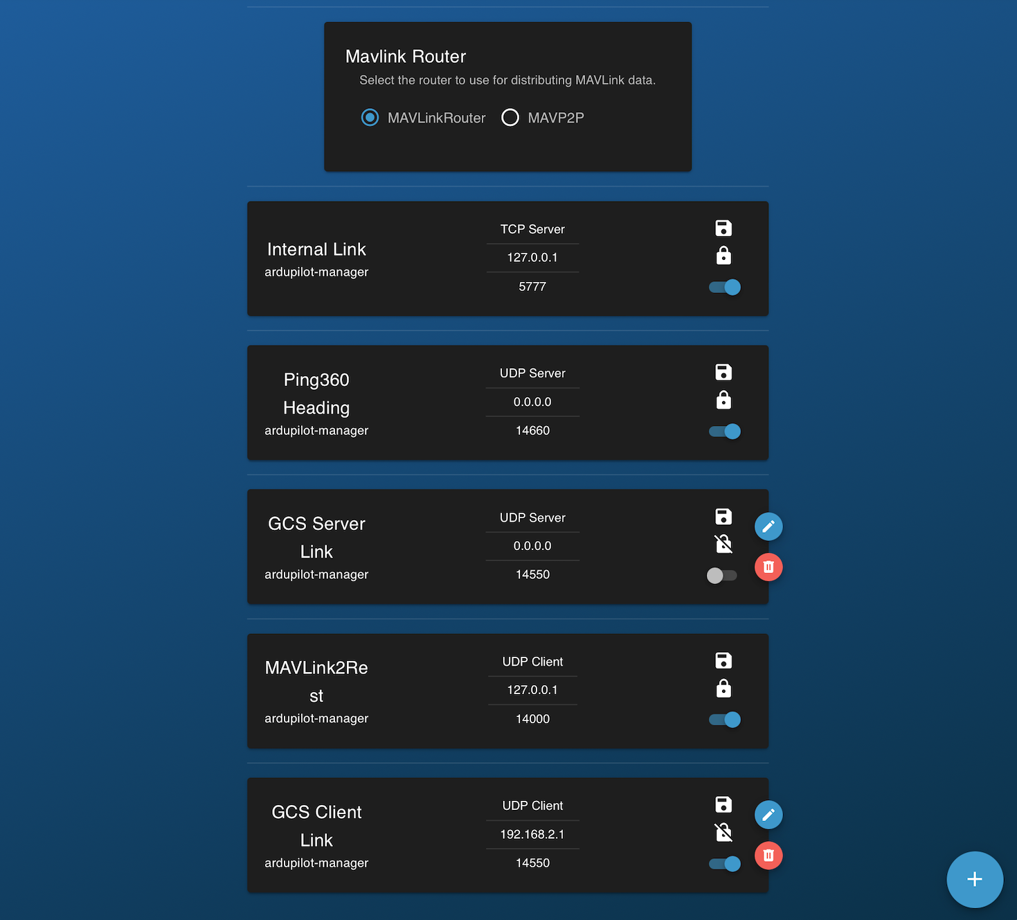
Task: Disable the Internal Link endpoint toggle
Action: click(x=723, y=287)
